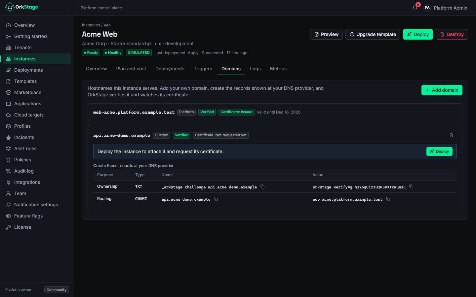476x297 pixels.
Task: Open the Audit log
Action: (37, 171)
